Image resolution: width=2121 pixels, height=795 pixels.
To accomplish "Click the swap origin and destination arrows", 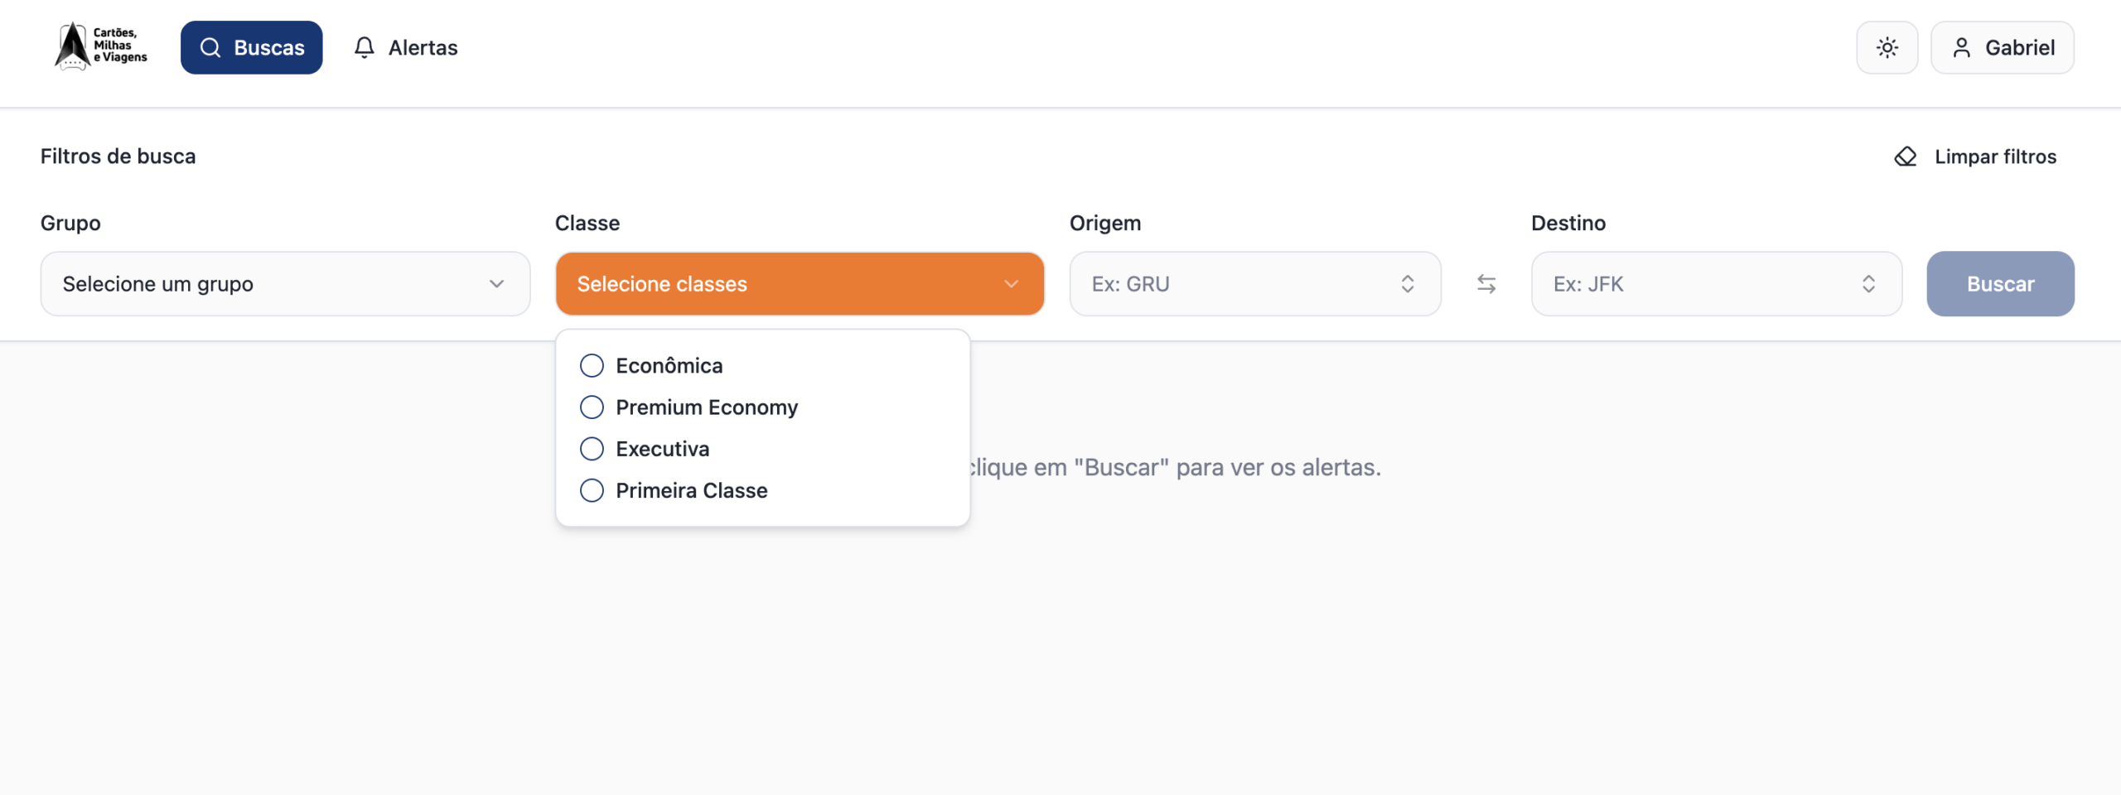I will pos(1486,284).
